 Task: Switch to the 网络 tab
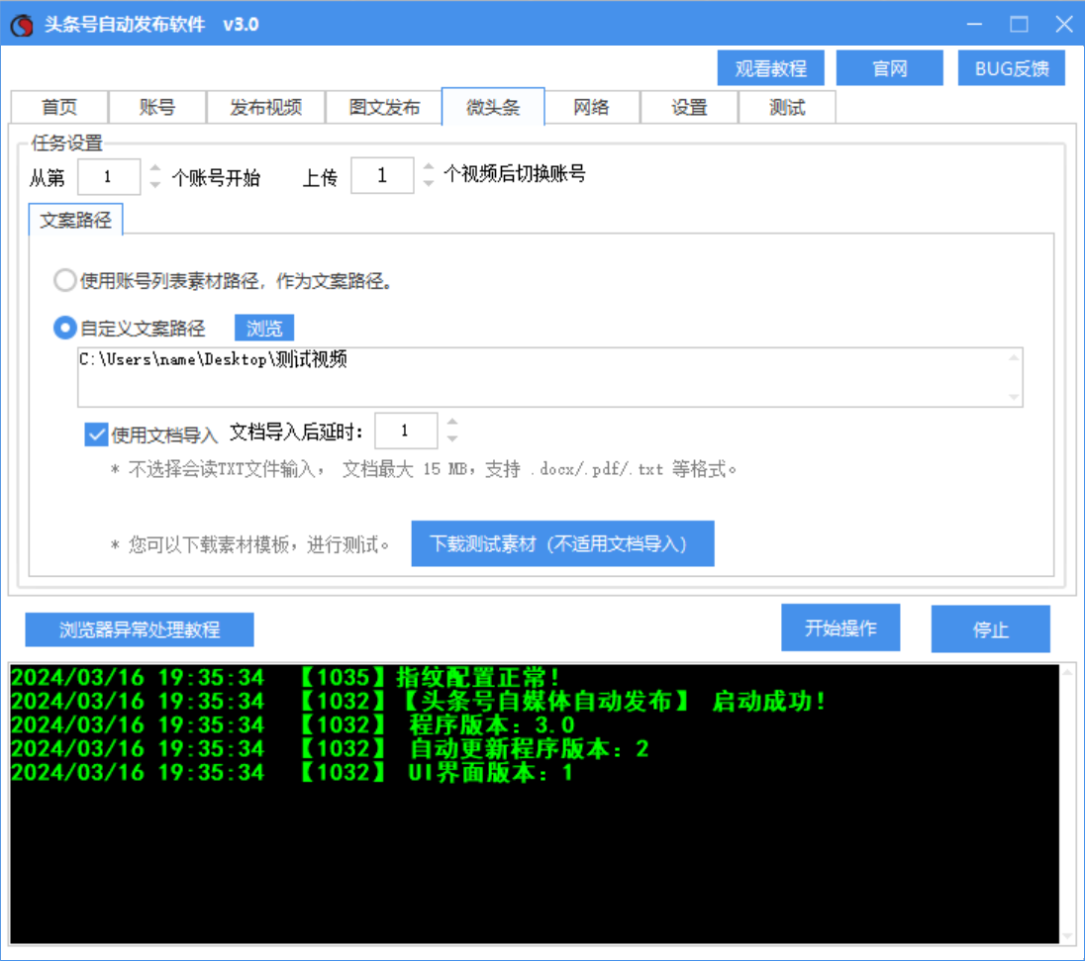592,107
